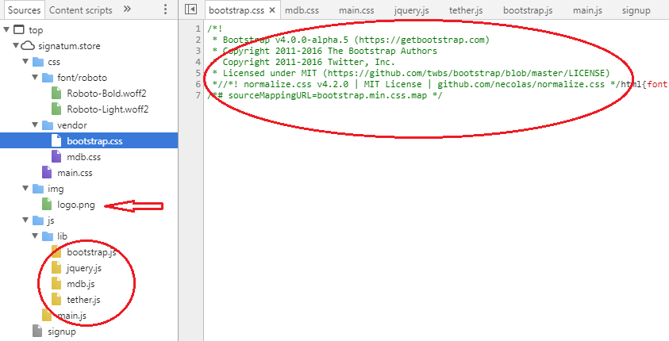Screen dimensions: 669x341
Task: Click the yellow main.js file icon
Action: tap(47, 316)
